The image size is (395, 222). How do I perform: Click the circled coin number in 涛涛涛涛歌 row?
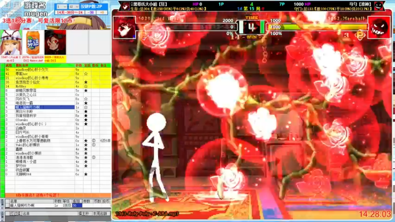point(94,157)
